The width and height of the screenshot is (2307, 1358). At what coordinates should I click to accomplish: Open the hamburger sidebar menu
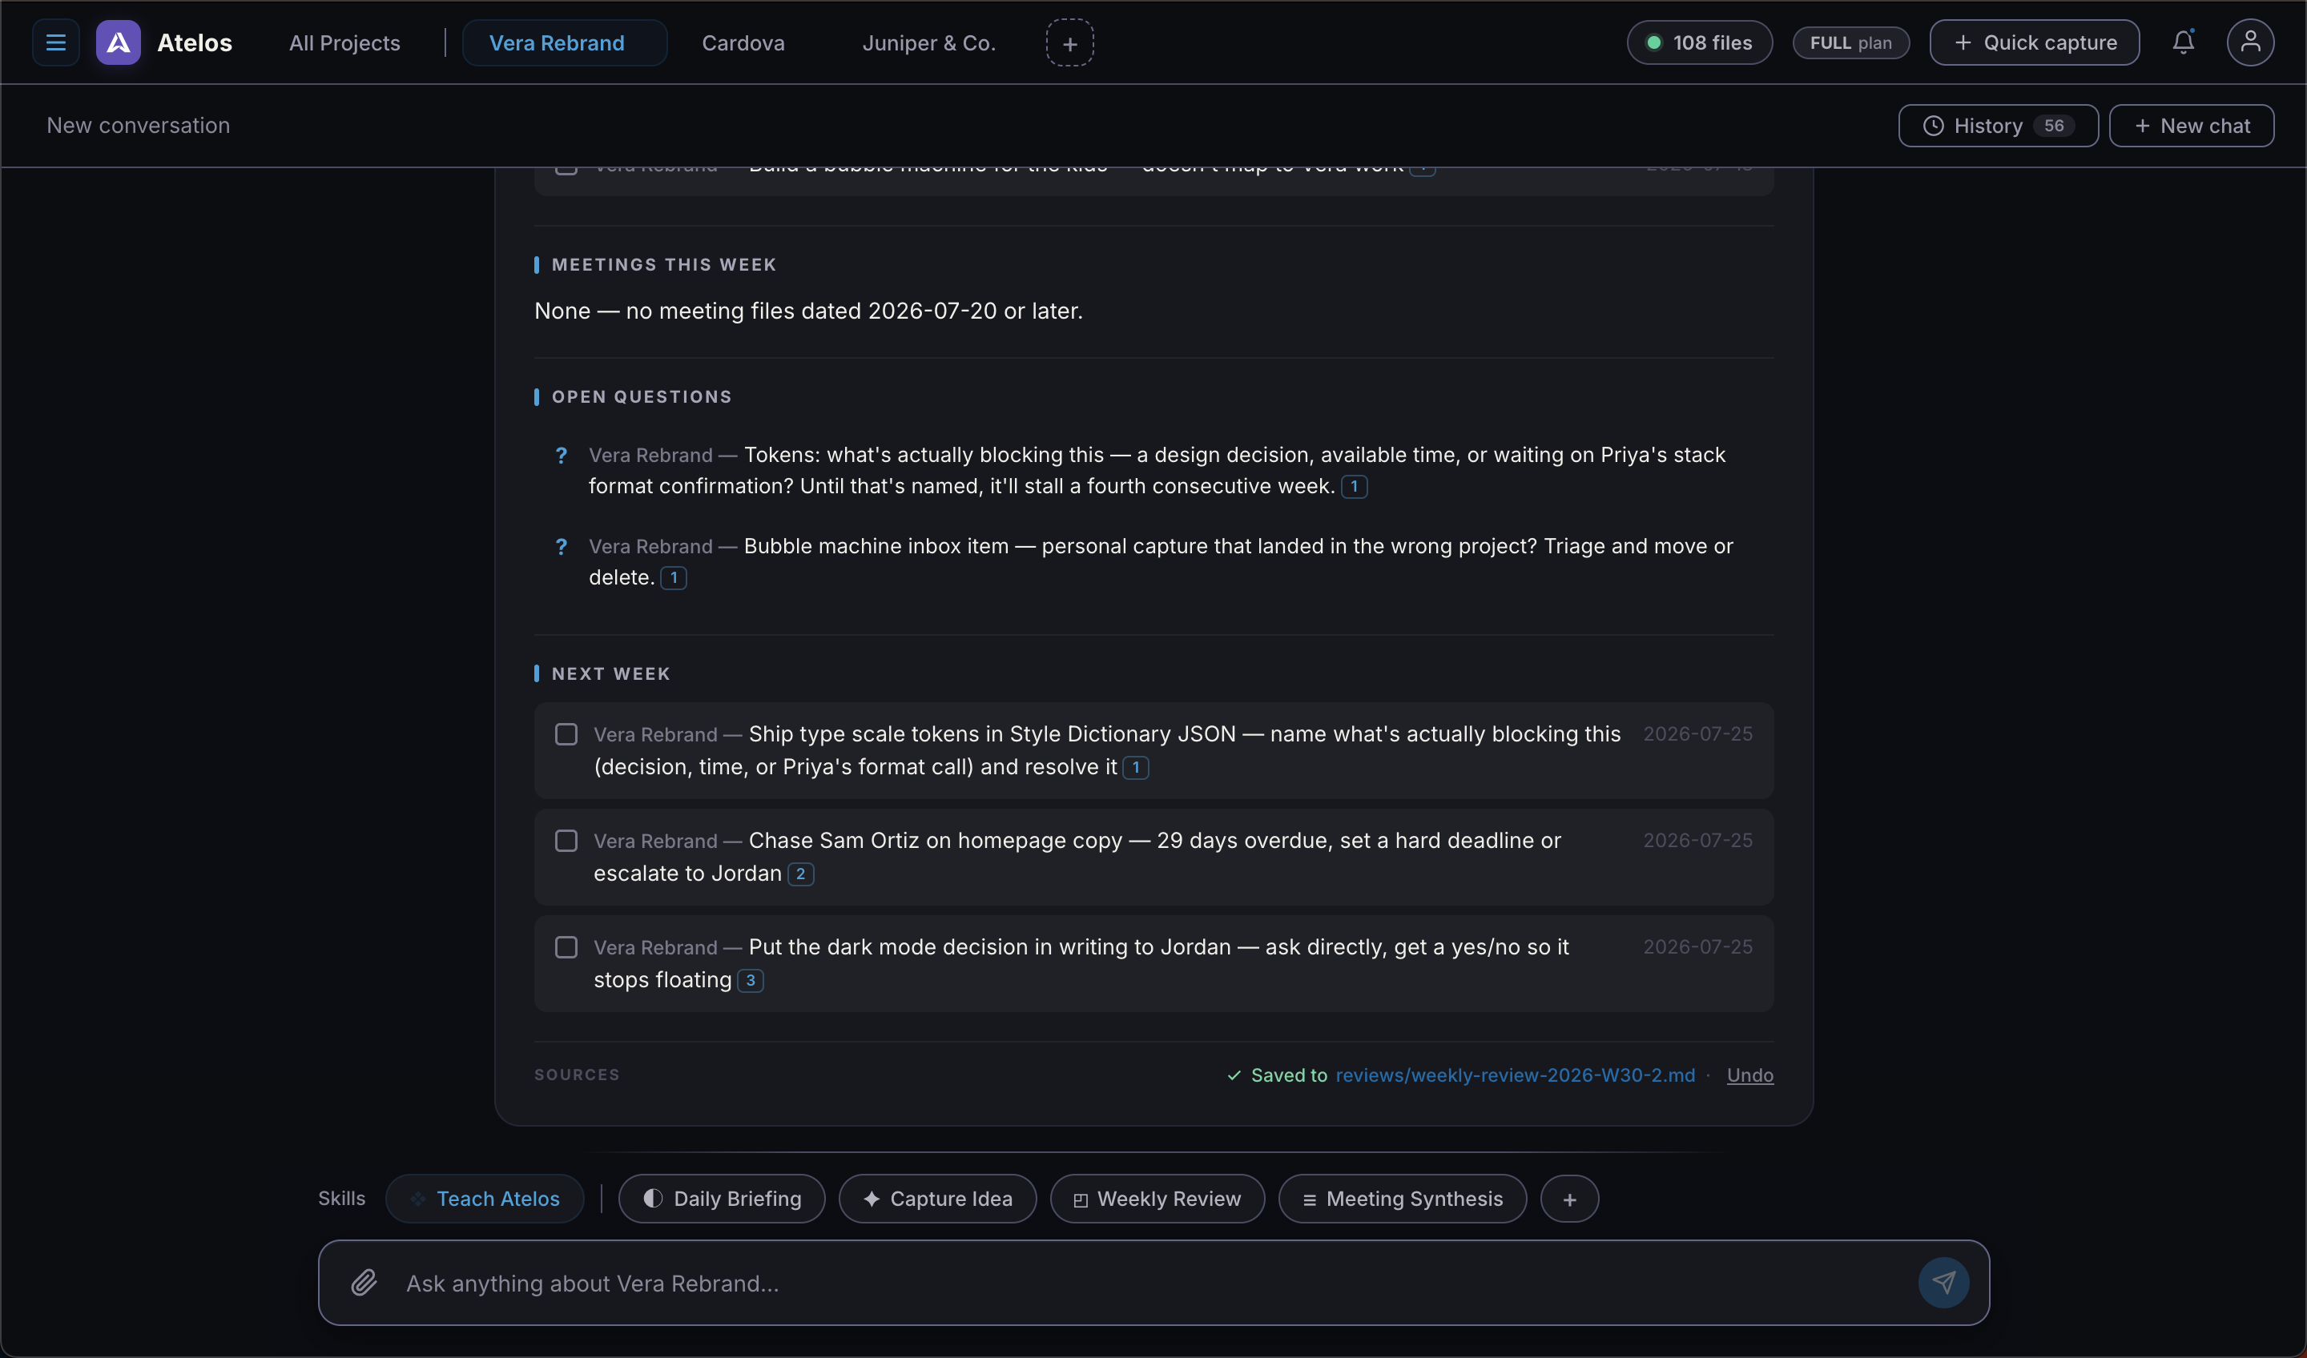click(x=56, y=43)
